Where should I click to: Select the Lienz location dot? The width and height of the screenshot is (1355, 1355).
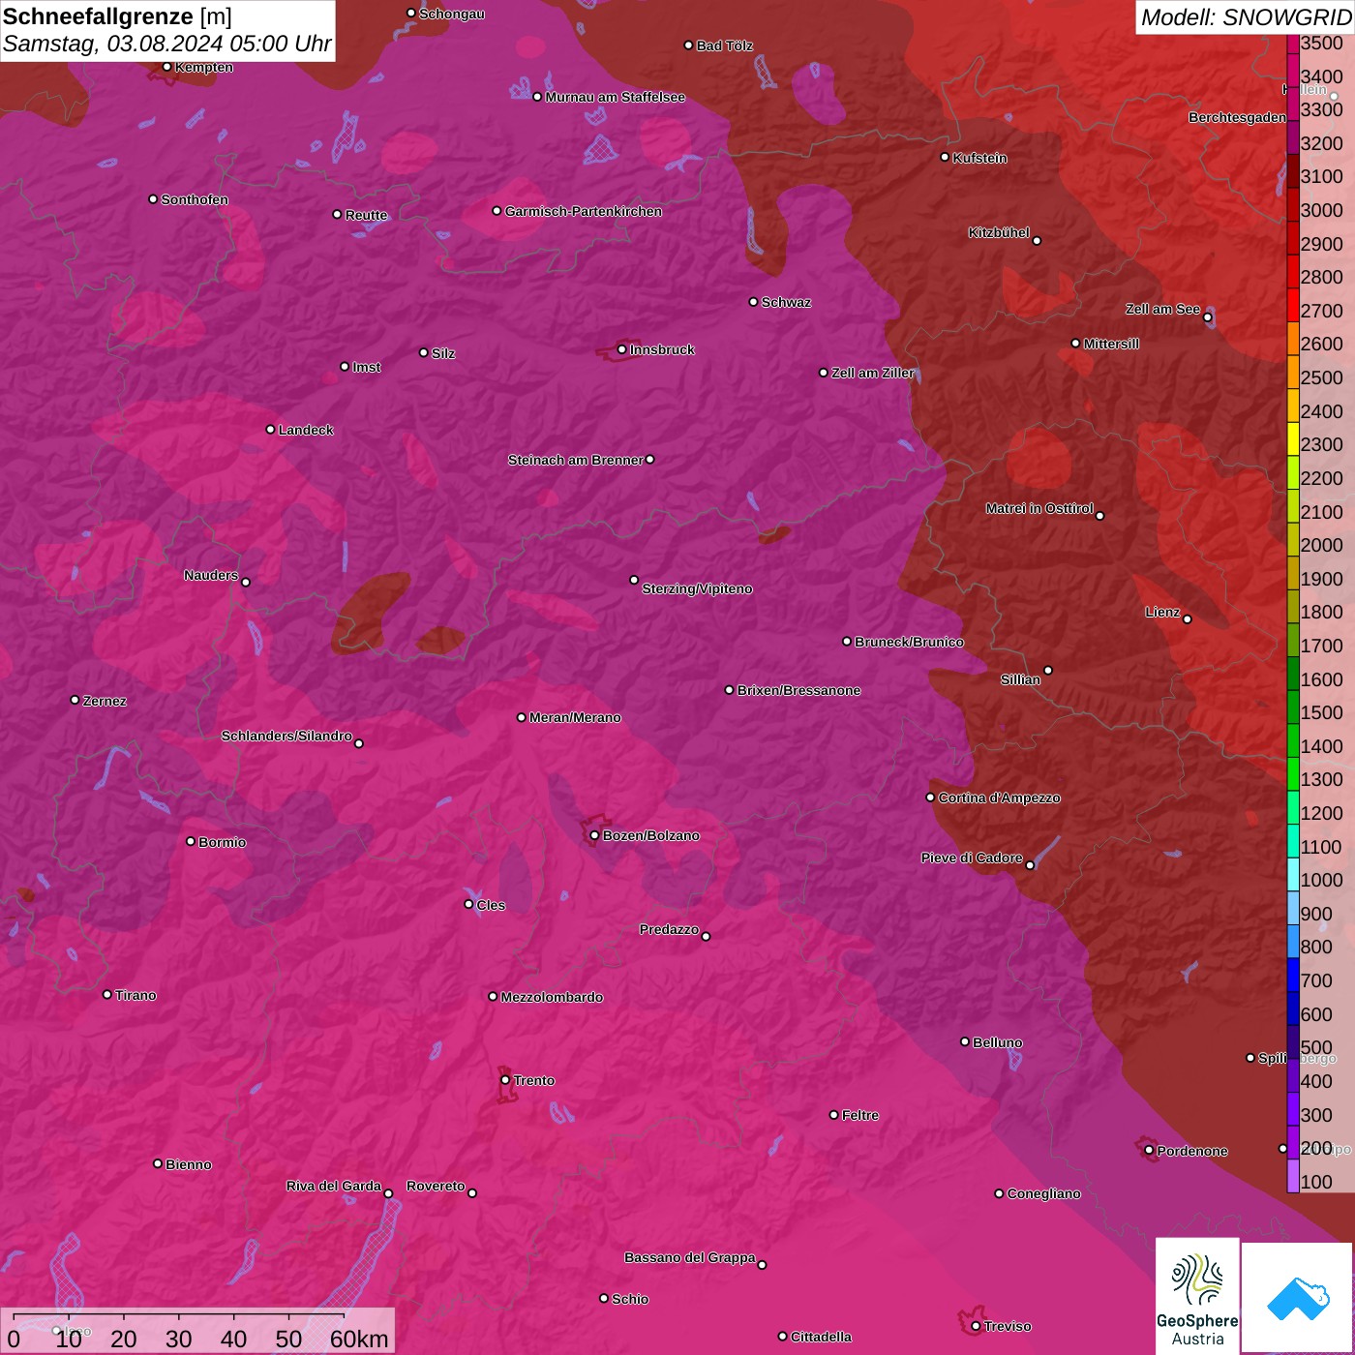pyautogui.click(x=1188, y=619)
